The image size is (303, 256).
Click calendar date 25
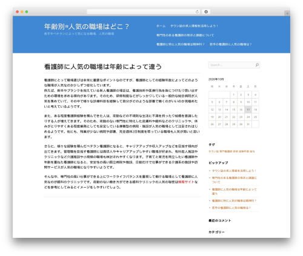click(255, 117)
